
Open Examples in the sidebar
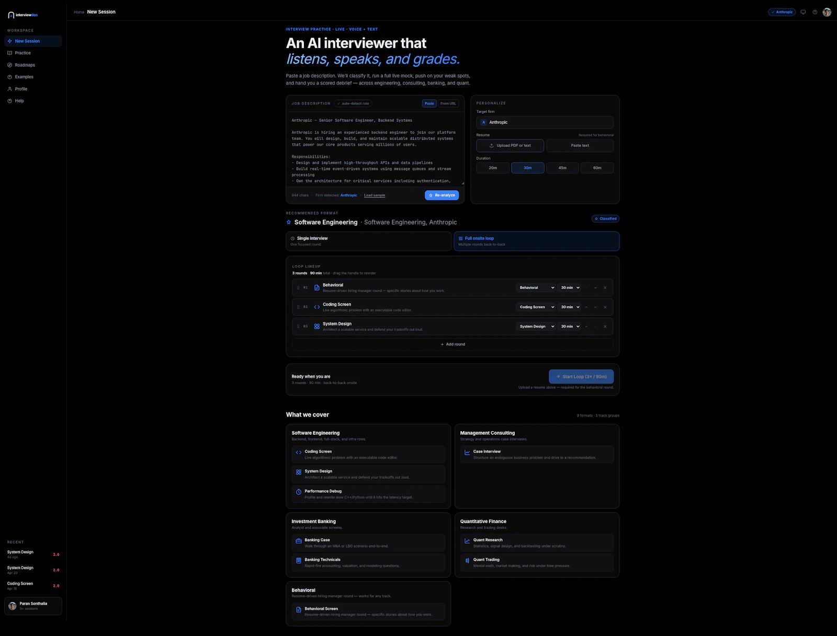point(33,77)
